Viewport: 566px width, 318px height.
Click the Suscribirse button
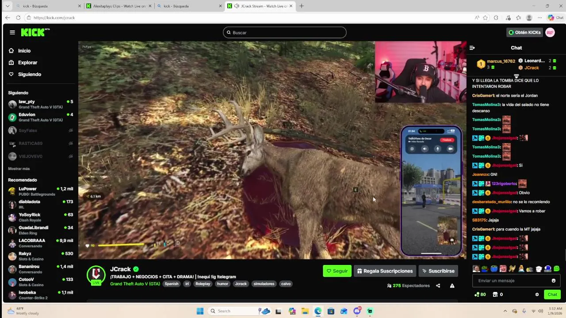pyautogui.click(x=438, y=271)
